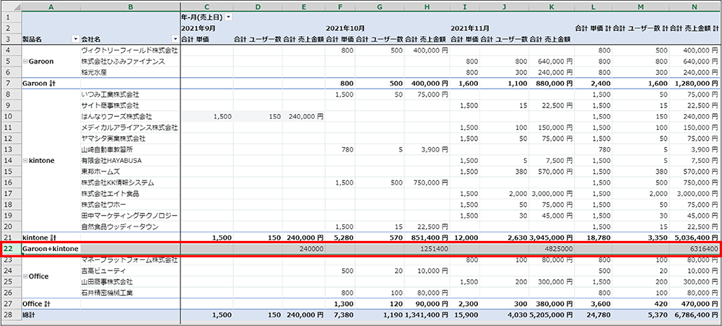Select the 6316400 cell in row 22
The image size is (722, 326).
(x=695, y=249)
